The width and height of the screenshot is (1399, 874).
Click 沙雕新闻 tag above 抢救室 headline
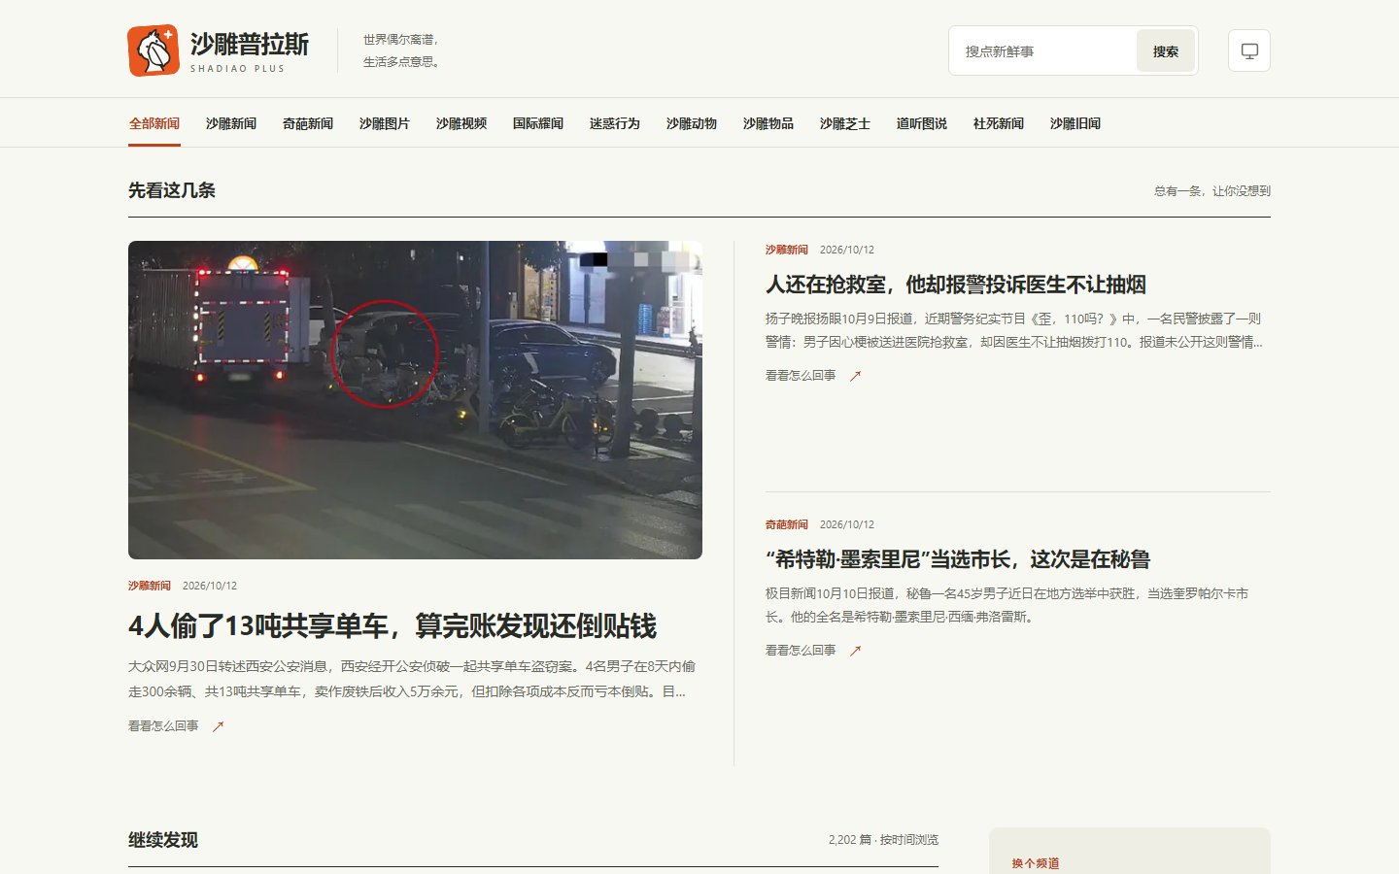pyautogui.click(x=787, y=250)
